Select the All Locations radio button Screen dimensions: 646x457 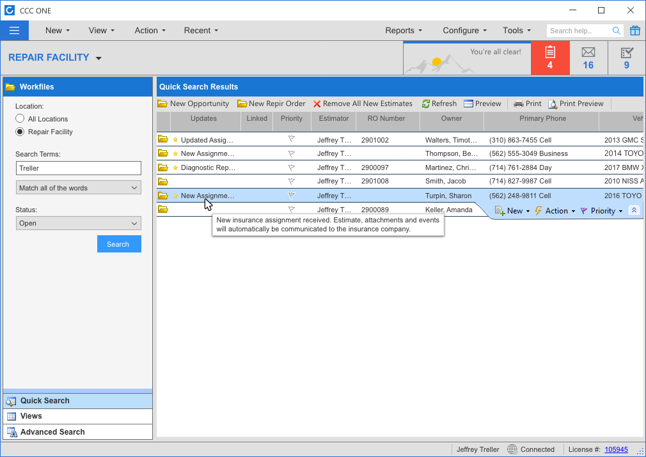(20, 119)
